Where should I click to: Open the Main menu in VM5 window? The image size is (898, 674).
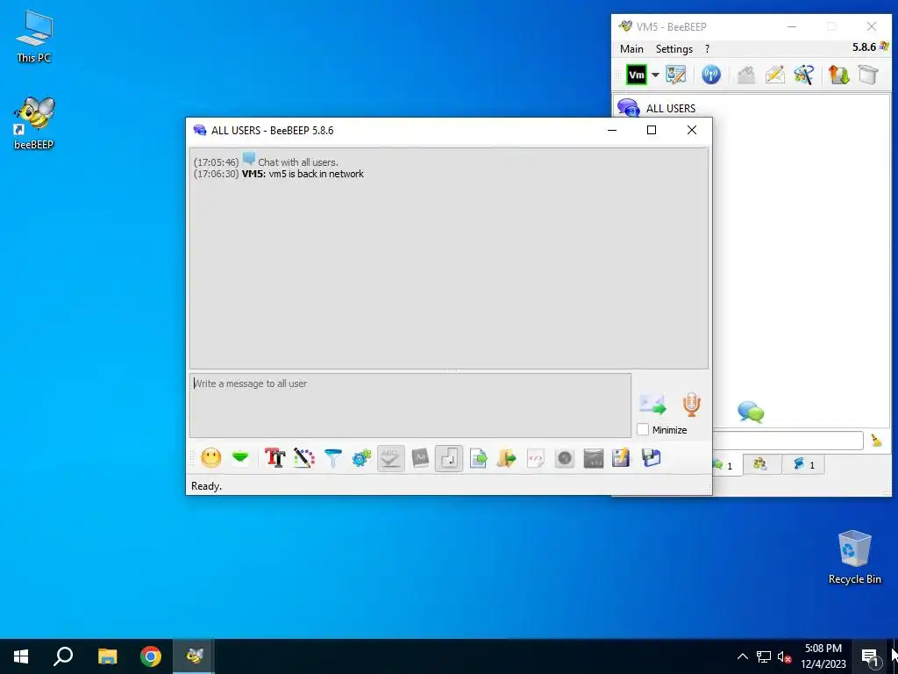[x=631, y=49]
